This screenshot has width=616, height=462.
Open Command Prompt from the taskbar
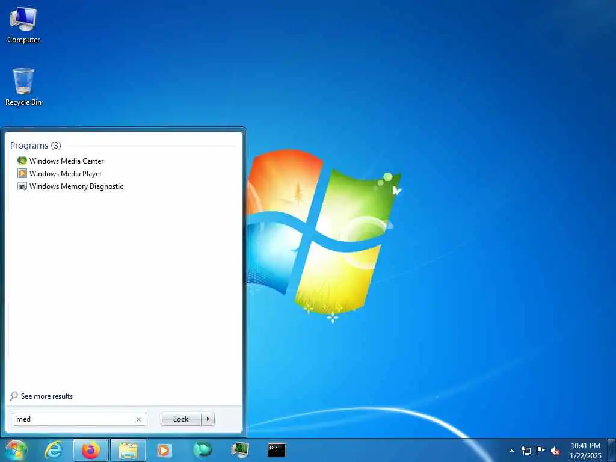[x=277, y=450]
